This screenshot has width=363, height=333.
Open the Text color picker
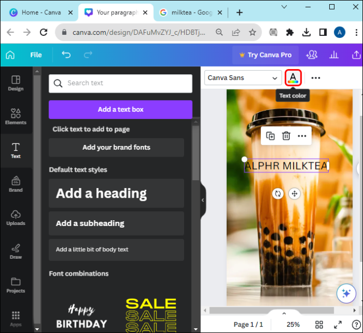pos(293,78)
